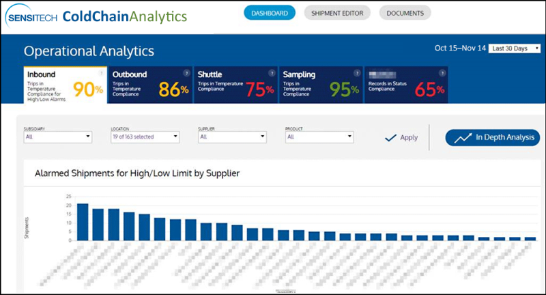
Task: Click the tallest bar in supplier chart
Action: point(83,222)
